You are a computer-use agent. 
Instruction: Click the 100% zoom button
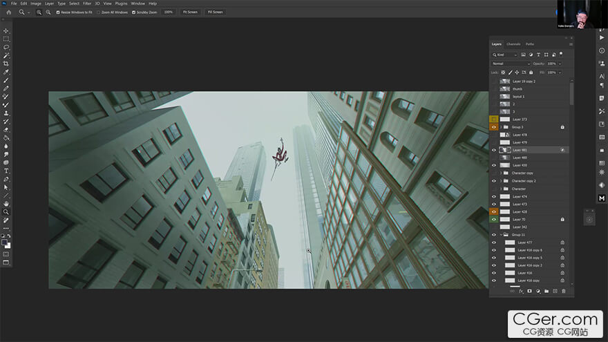(169, 12)
